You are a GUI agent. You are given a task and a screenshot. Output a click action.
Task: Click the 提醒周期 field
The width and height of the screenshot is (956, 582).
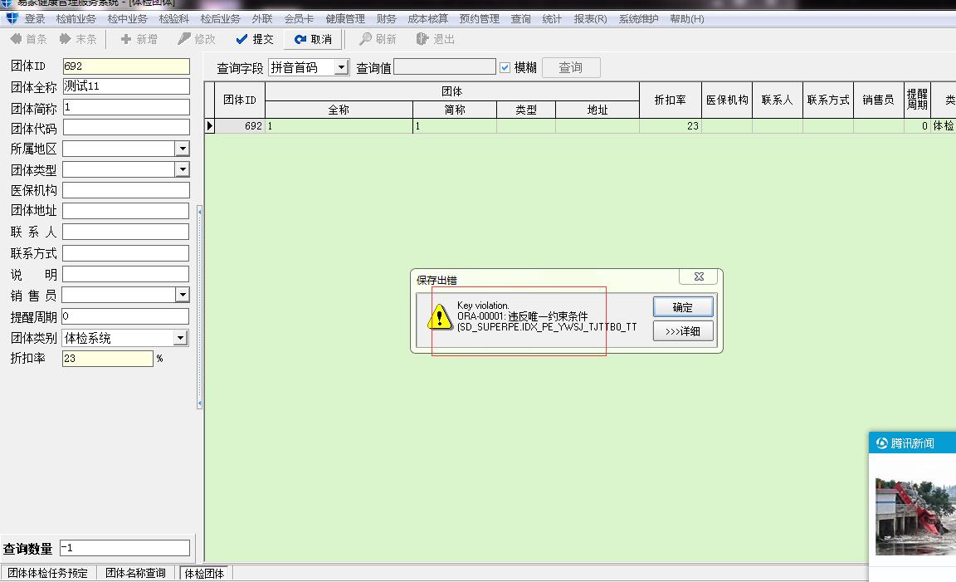coord(125,316)
